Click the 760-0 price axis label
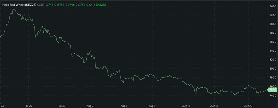278x108 pixels. [x=273, y=86]
